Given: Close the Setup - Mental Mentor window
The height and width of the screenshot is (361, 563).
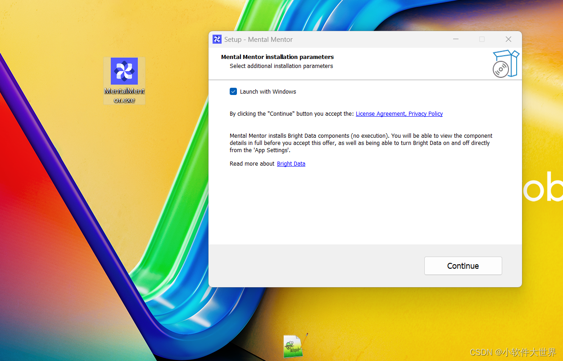Looking at the screenshot, I should (509, 39).
